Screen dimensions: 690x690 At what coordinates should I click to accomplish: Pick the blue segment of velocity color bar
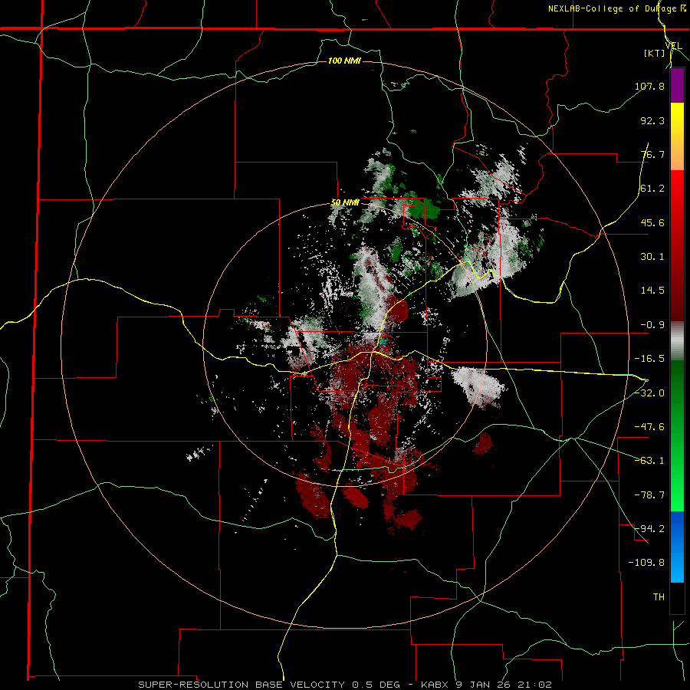click(x=677, y=547)
